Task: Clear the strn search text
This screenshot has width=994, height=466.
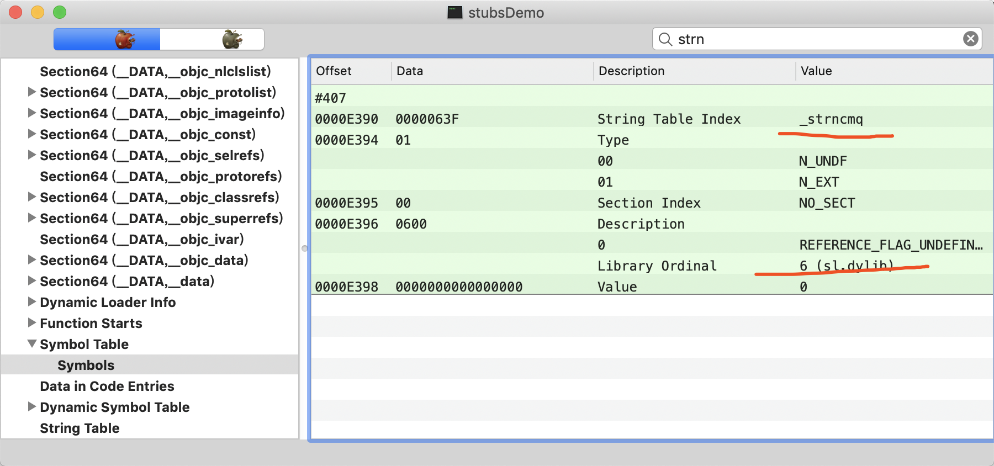Action: pos(970,39)
